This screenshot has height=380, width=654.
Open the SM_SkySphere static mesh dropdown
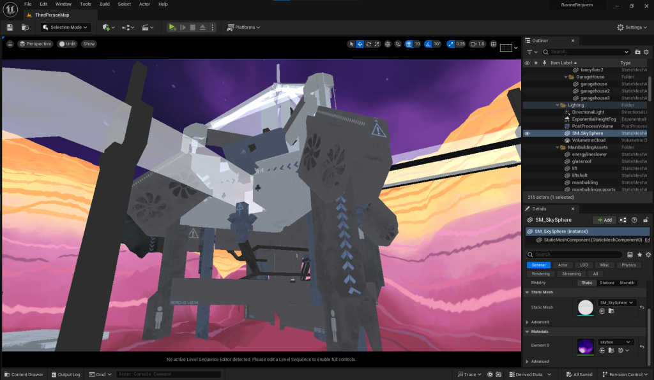click(x=616, y=303)
